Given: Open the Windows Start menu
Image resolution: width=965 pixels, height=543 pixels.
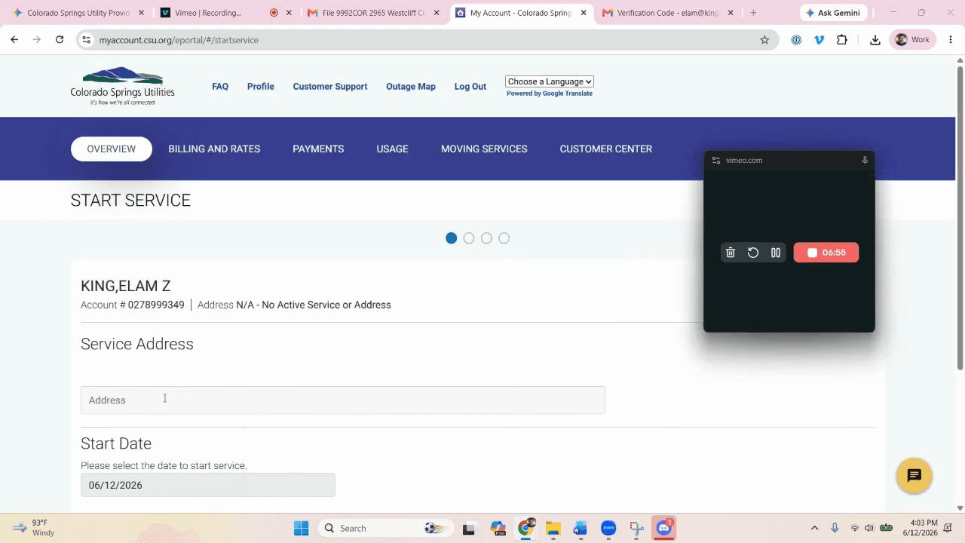Looking at the screenshot, I should (x=301, y=528).
